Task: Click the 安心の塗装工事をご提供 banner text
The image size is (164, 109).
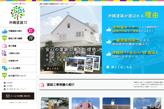Action: (71, 49)
